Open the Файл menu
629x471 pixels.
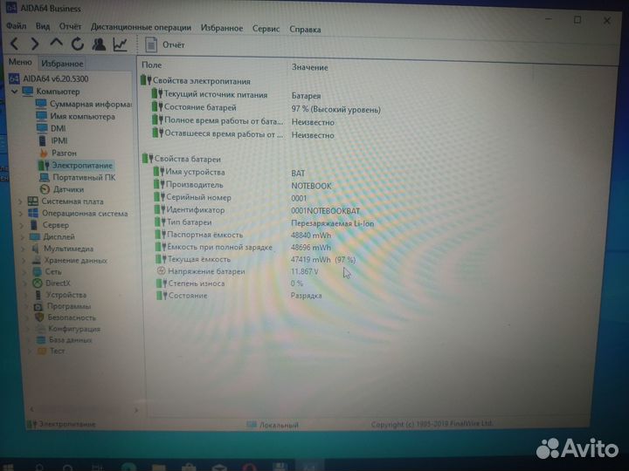click(16, 26)
